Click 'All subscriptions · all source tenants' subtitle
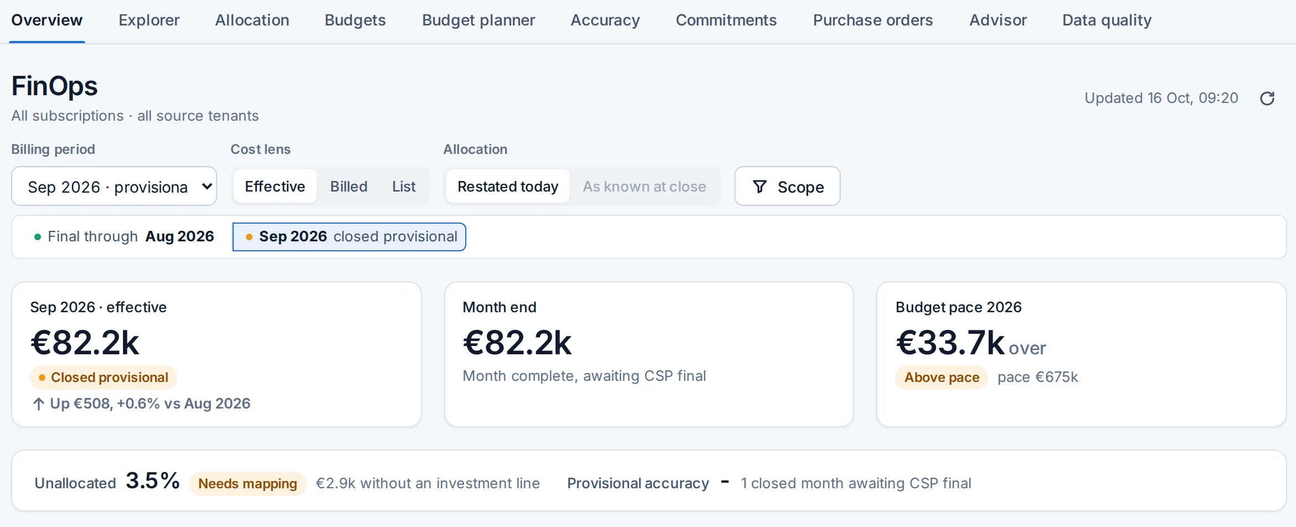Image resolution: width=1296 pixels, height=527 pixels. [x=135, y=116]
